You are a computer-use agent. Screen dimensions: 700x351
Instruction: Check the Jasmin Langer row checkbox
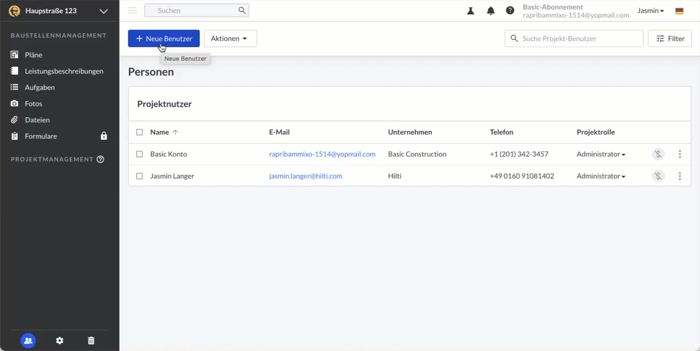pos(139,176)
